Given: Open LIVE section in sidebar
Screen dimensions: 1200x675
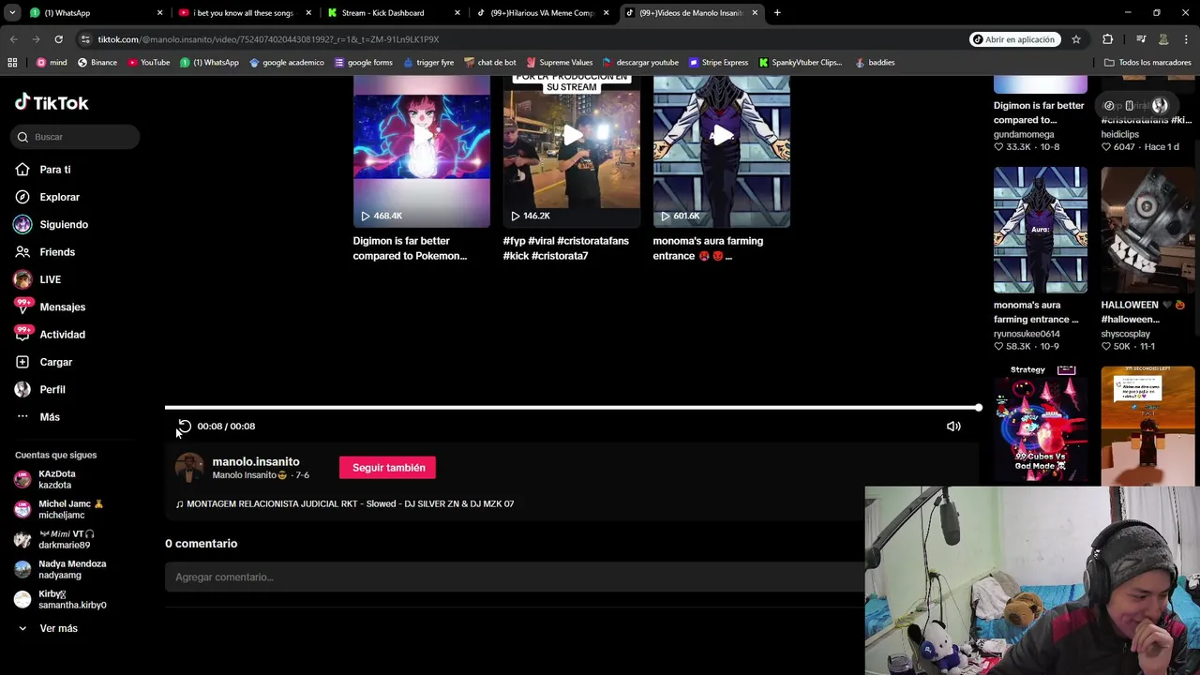Looking at the screenshot, I should [x=38, y=279].
